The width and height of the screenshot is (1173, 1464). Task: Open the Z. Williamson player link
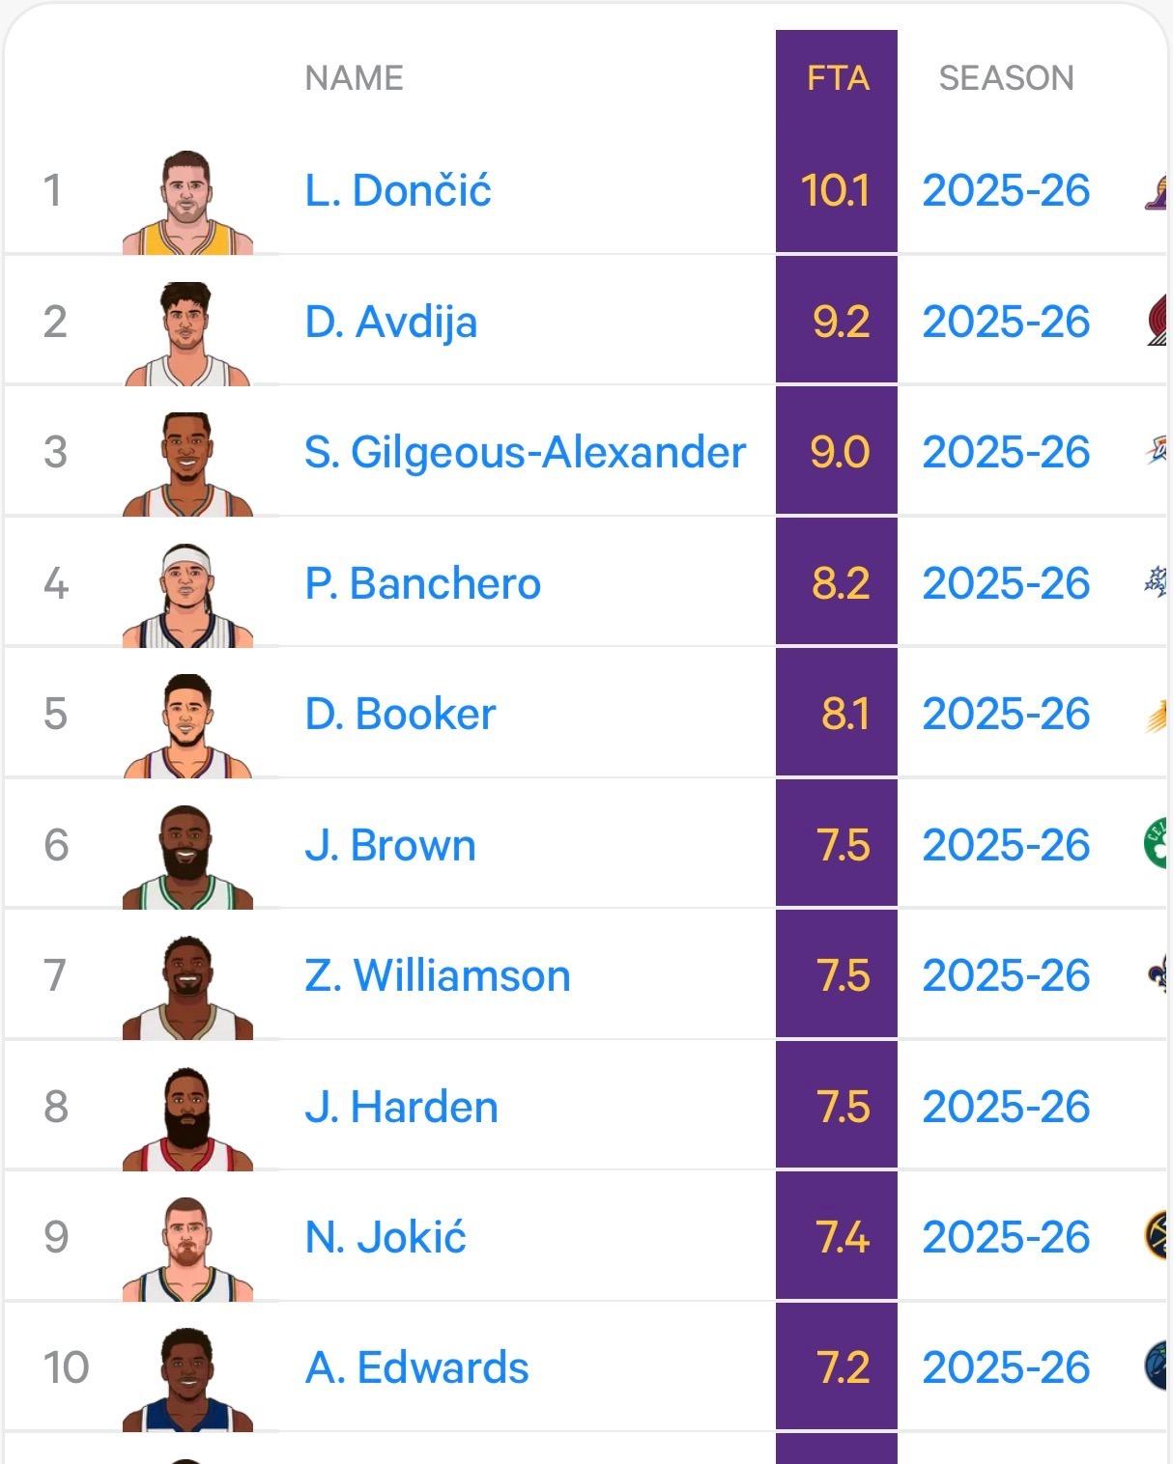[x=437, y=975]
